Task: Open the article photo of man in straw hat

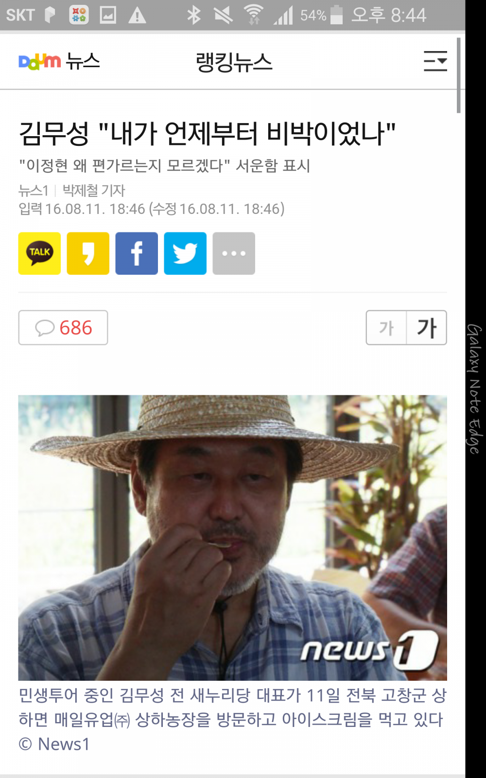Action: pos(232,538)
